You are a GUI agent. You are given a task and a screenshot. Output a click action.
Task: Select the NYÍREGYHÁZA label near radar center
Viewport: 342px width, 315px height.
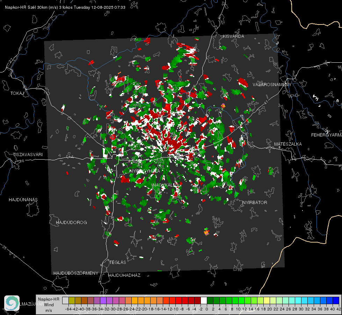[145, 171]
